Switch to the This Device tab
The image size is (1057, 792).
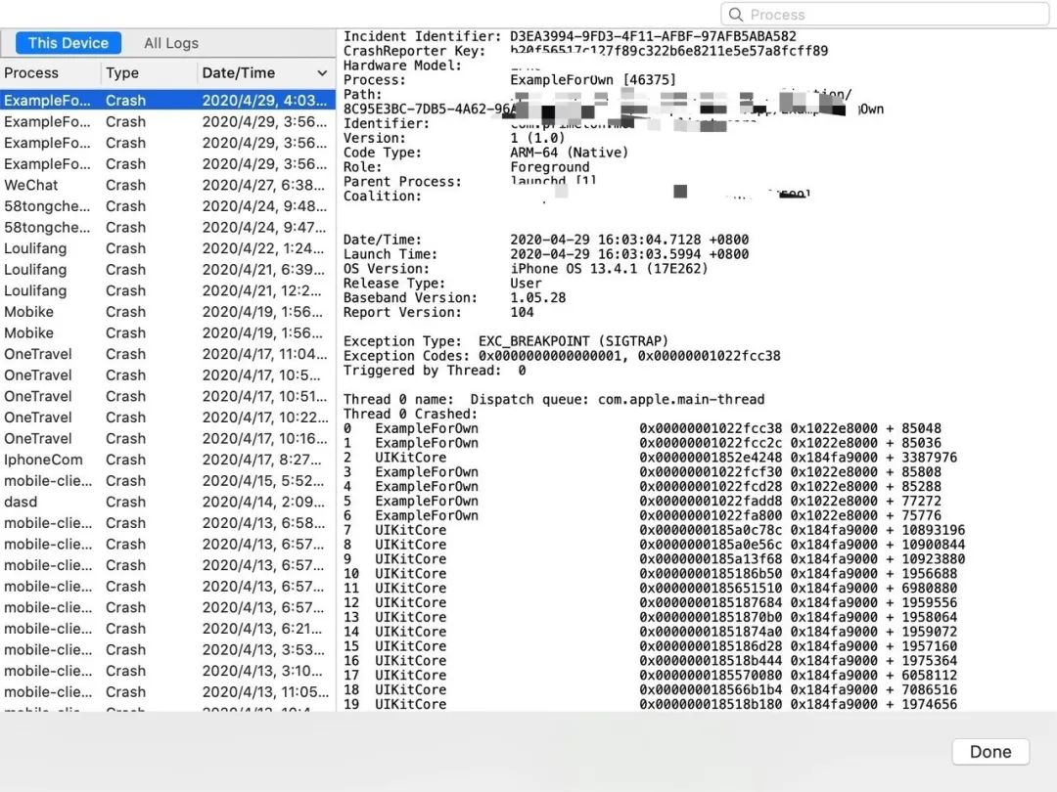pos(69,43)
